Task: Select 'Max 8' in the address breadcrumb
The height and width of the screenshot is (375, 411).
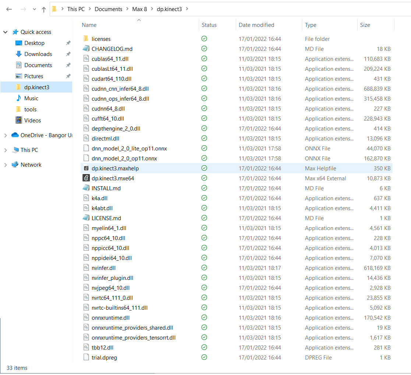Action: coord(140,9)
